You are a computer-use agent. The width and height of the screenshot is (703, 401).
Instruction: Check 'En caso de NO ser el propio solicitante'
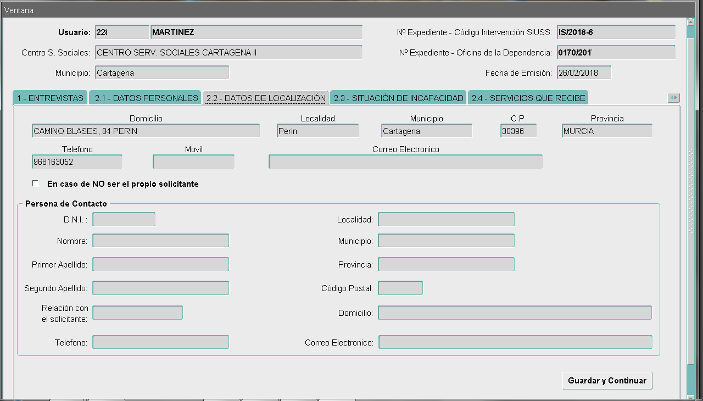point(36,183)
